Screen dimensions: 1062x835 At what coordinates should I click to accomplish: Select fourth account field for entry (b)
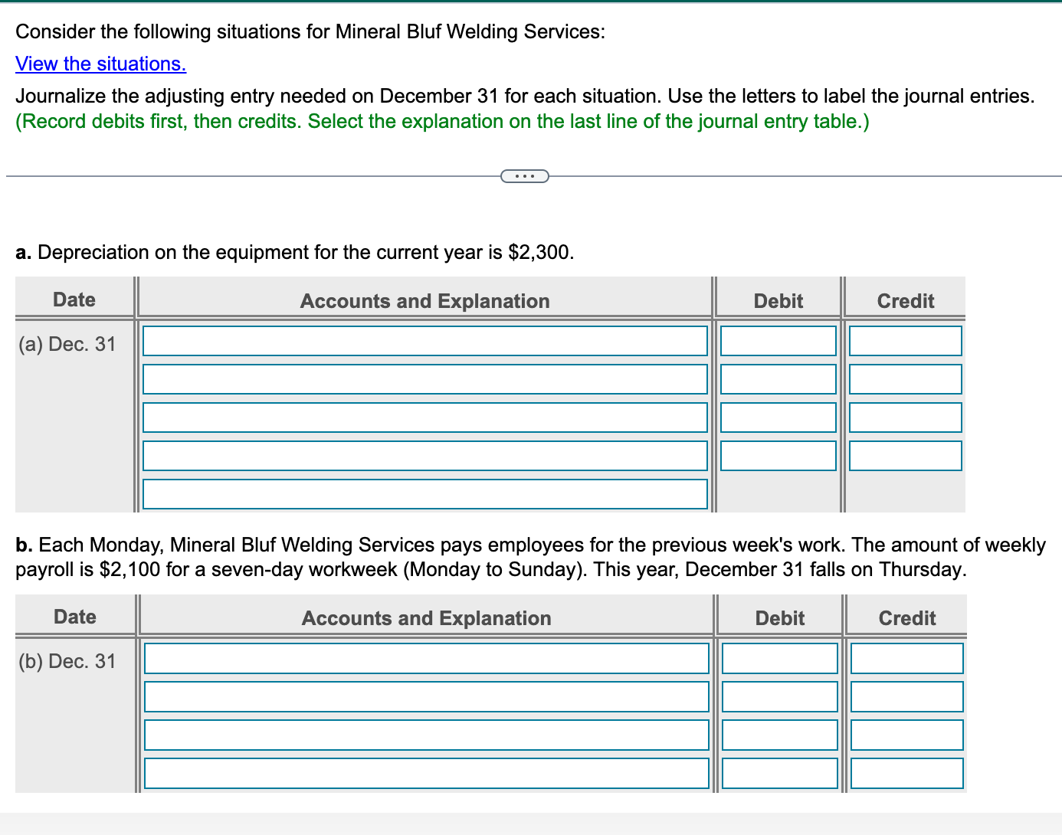click(x=427, y=774)
